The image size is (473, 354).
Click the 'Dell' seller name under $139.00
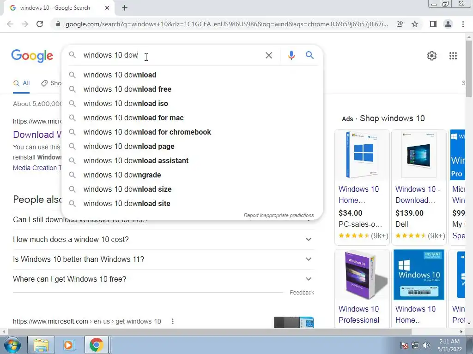401,224
